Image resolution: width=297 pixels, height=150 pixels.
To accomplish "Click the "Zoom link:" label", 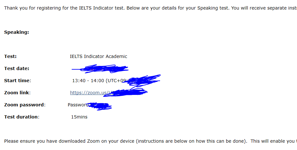I will click(17, 93).
